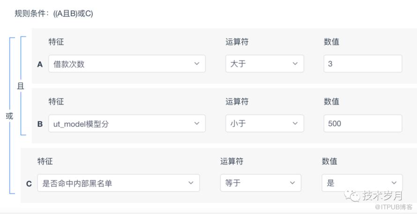Click chevron arrow in 是 value dropdown
The width and height of the screenshot is (417, 214).
[x=394, y=183]
